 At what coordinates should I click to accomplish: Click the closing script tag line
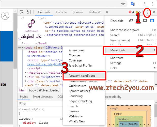[35, 68]
